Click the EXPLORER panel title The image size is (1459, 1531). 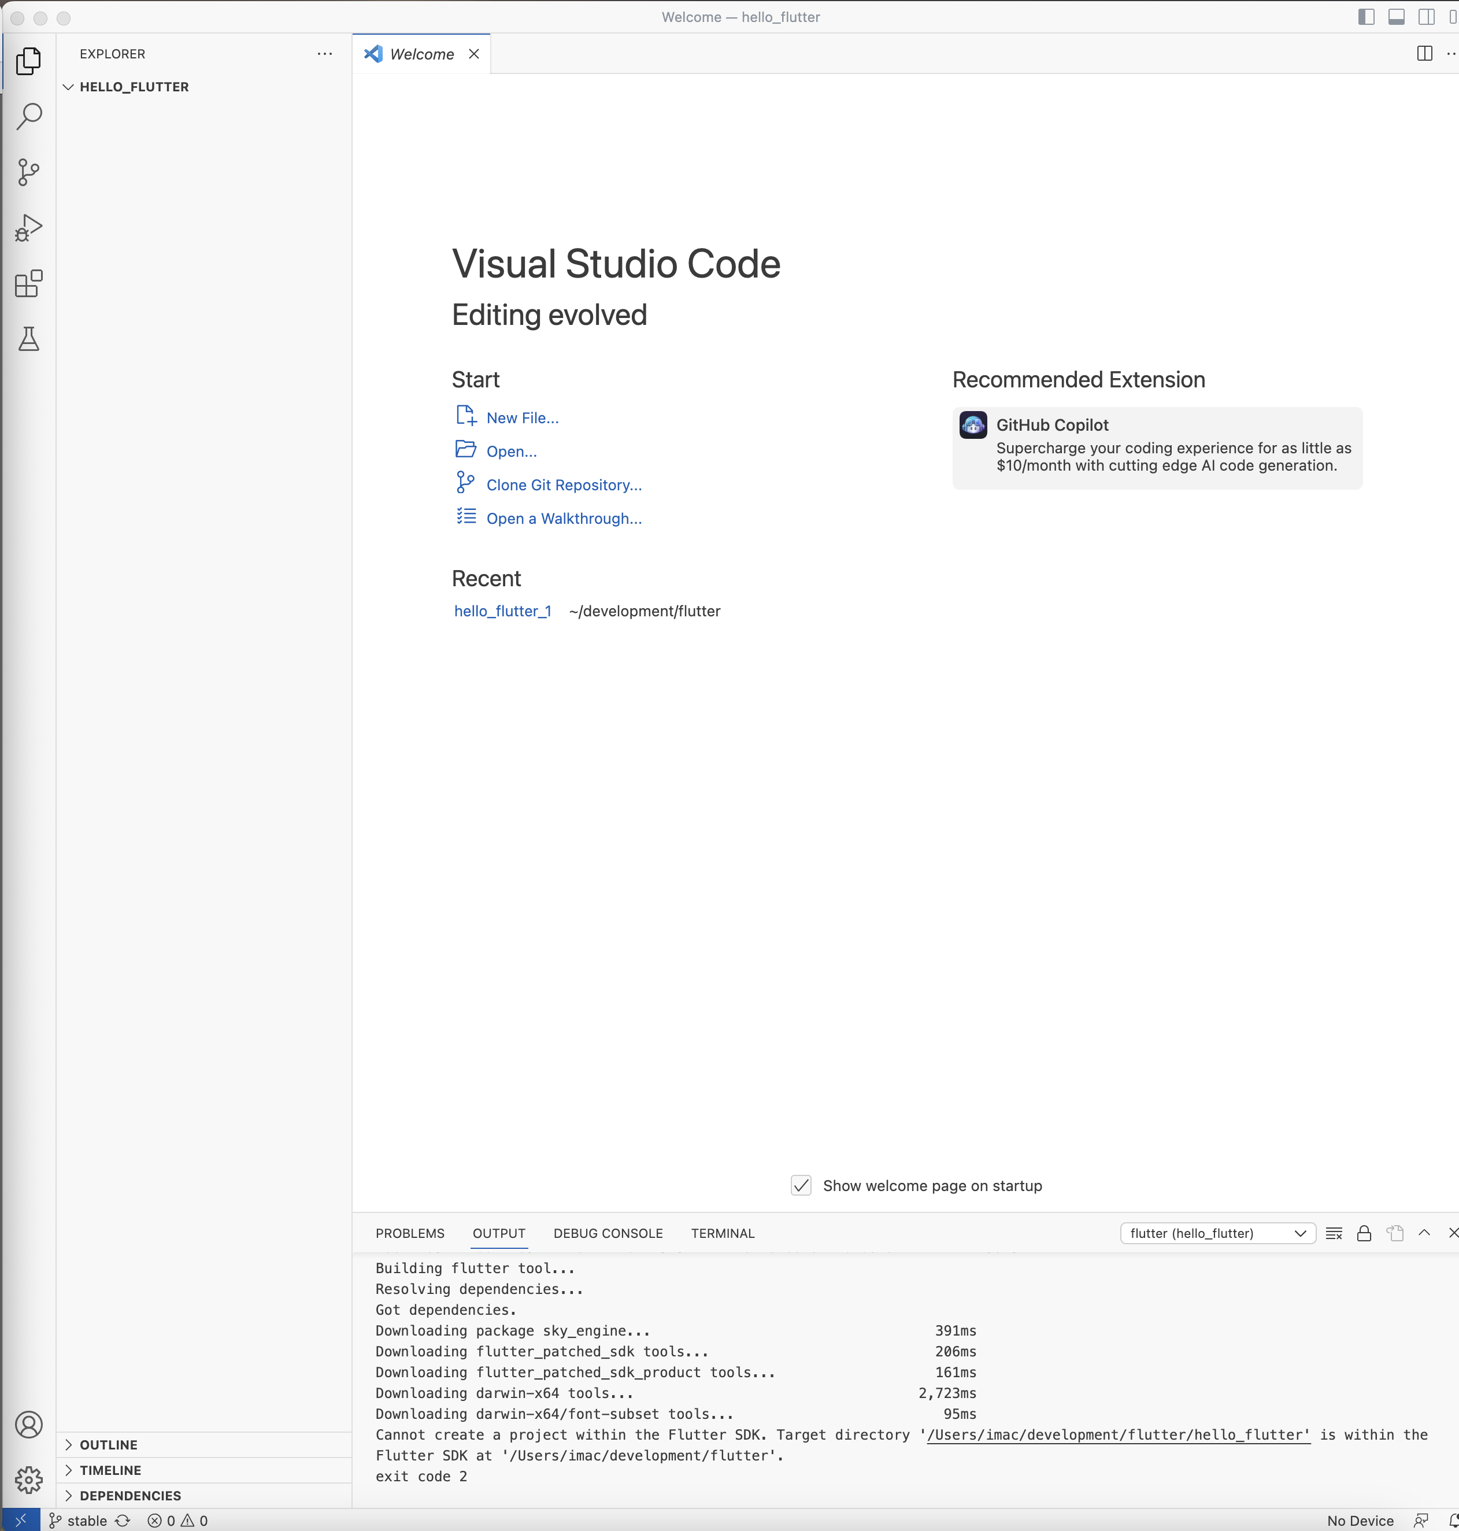pos(113,54)
